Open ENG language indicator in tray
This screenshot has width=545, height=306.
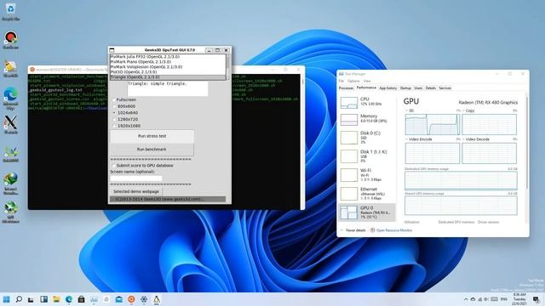tap(503, 299)
